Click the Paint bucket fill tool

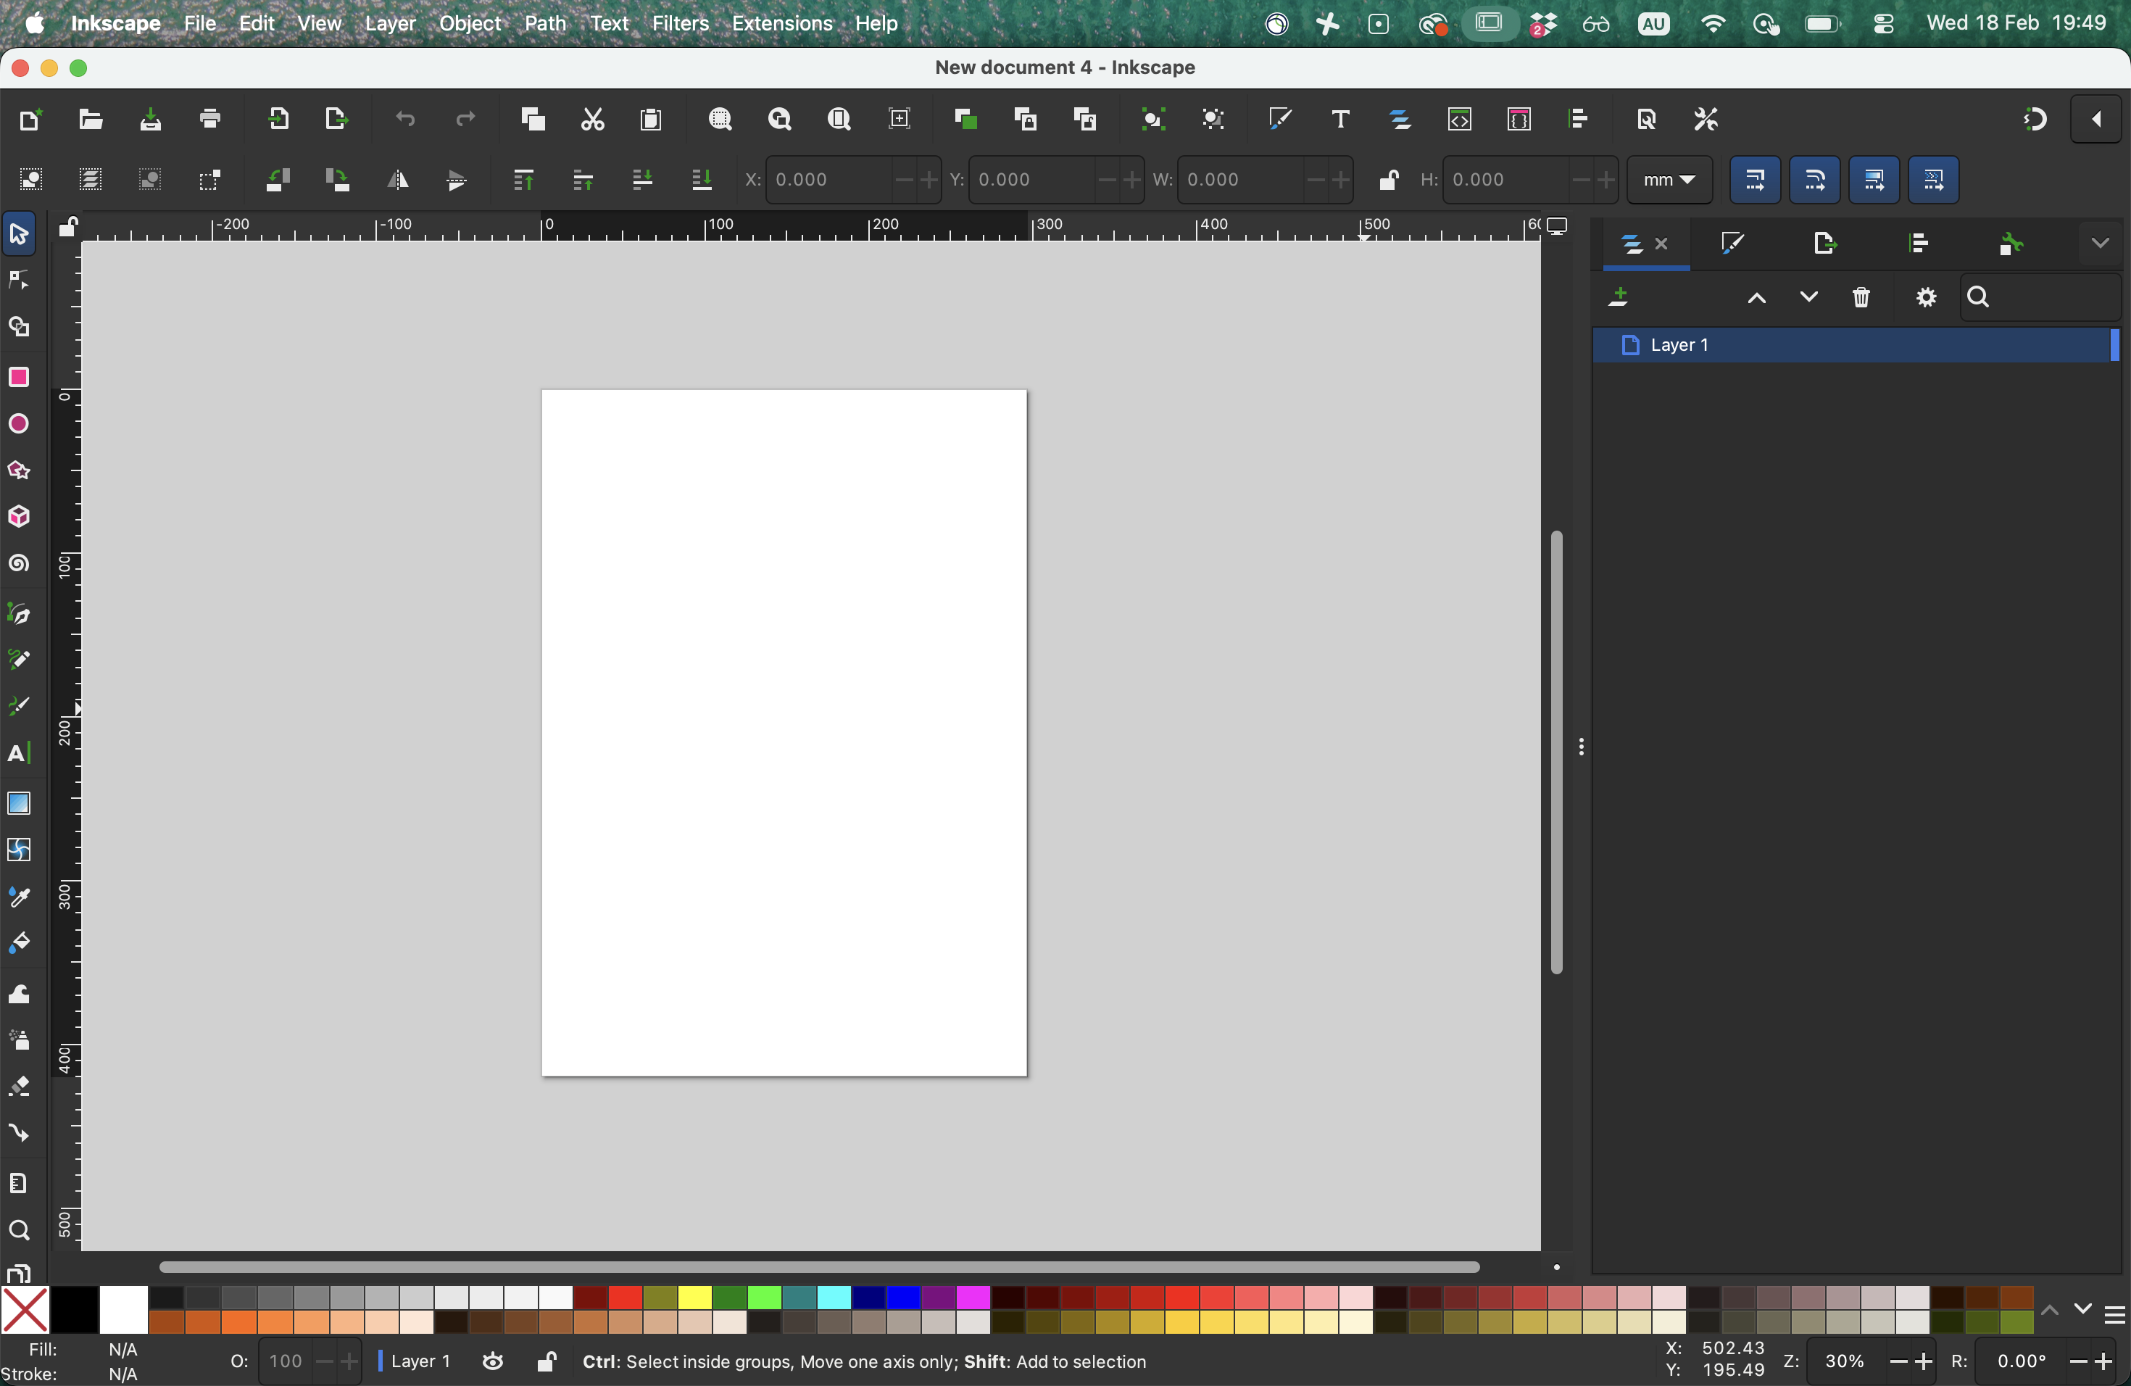[x=19, y=944]
